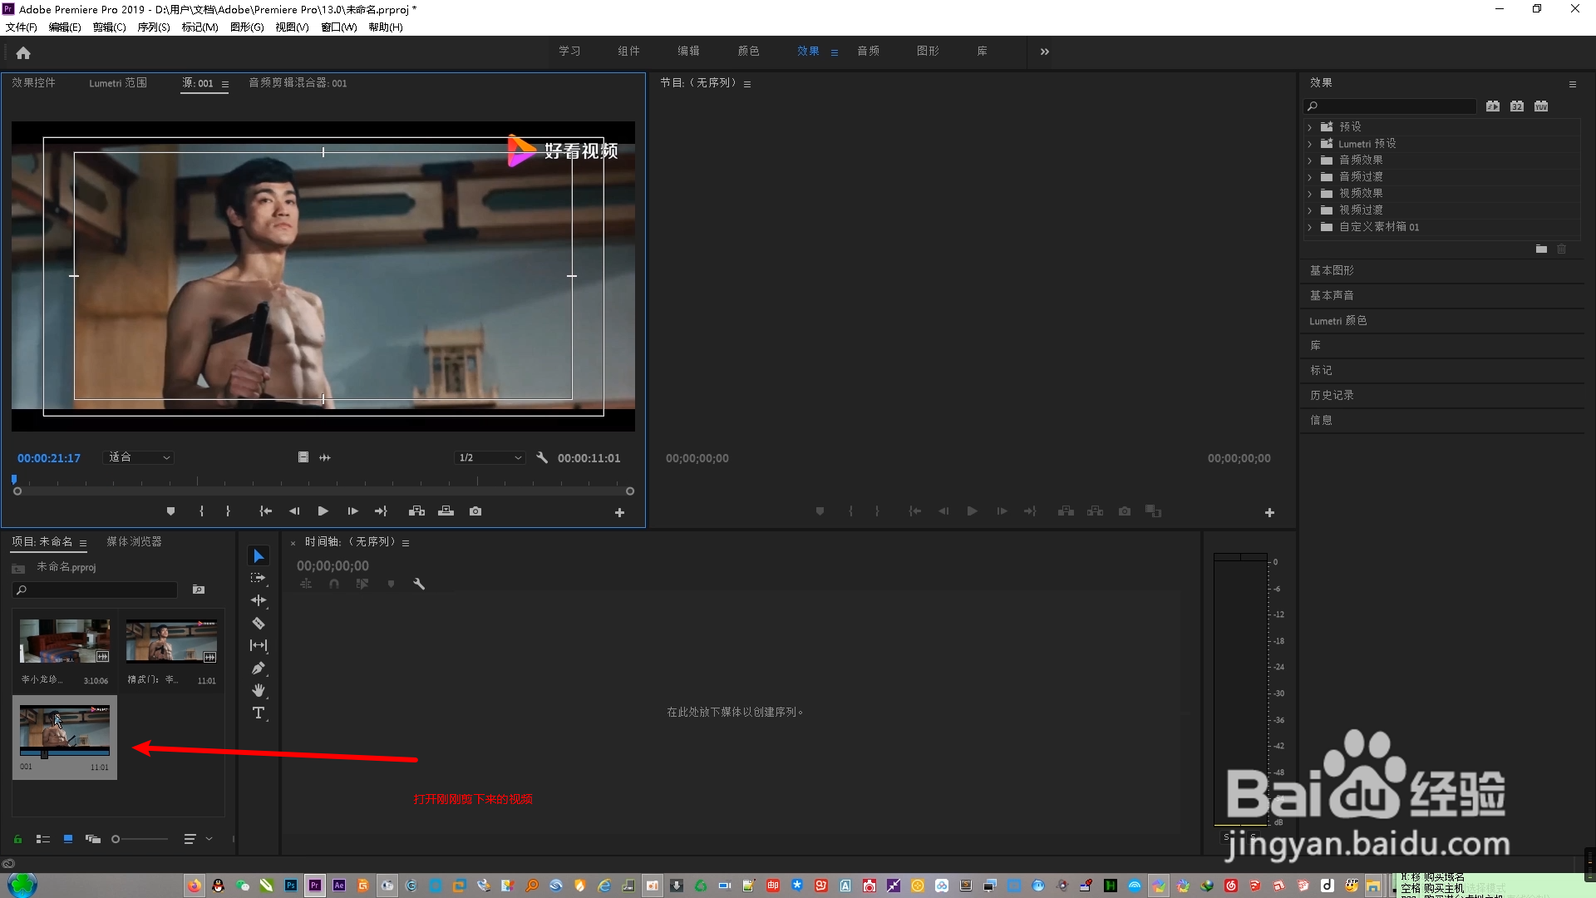Go to In point in Source monitor
The image size is (1596, 898).
point(266,511)
